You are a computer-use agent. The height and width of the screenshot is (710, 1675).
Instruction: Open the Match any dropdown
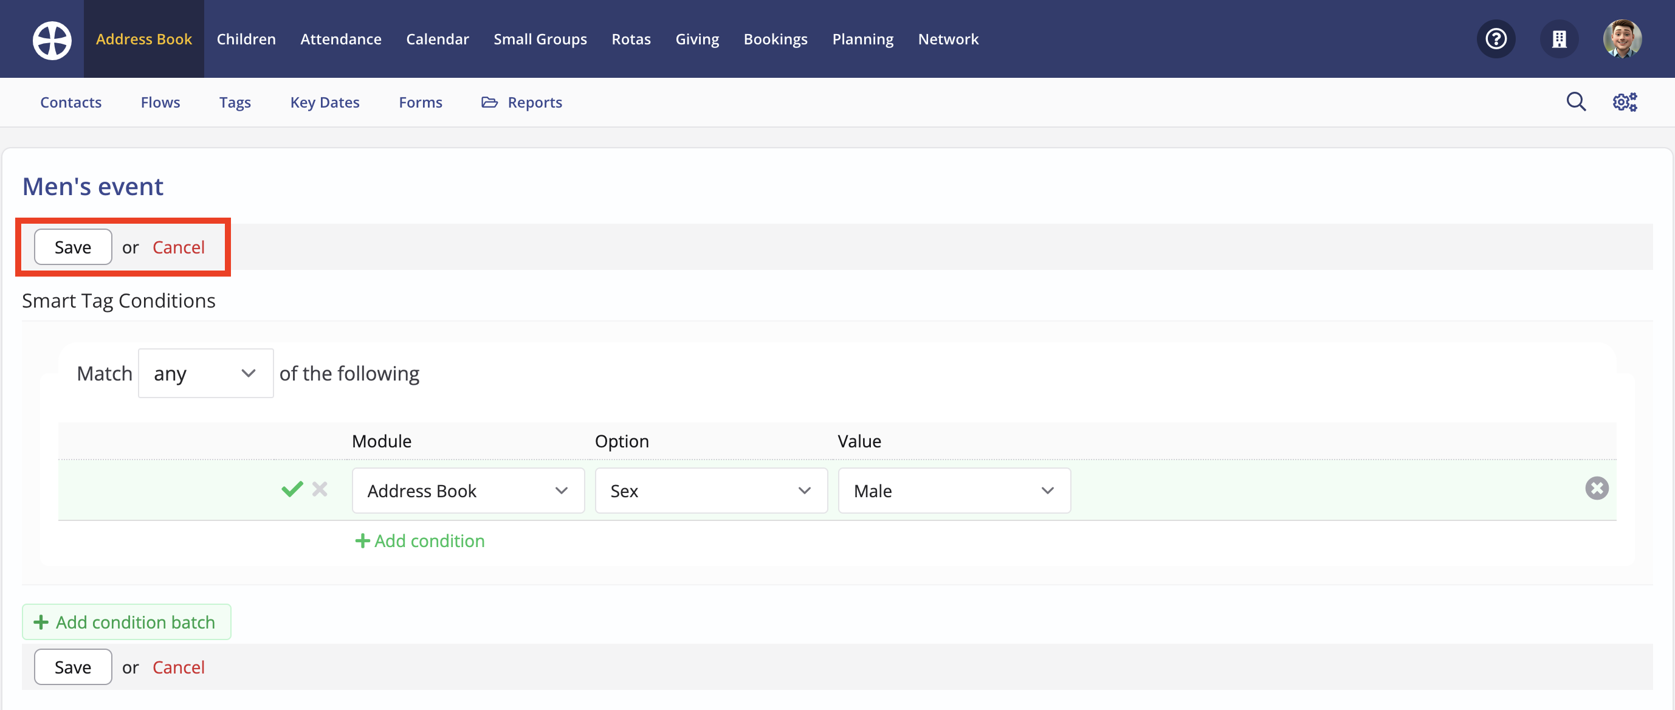[x=205, y=373]
